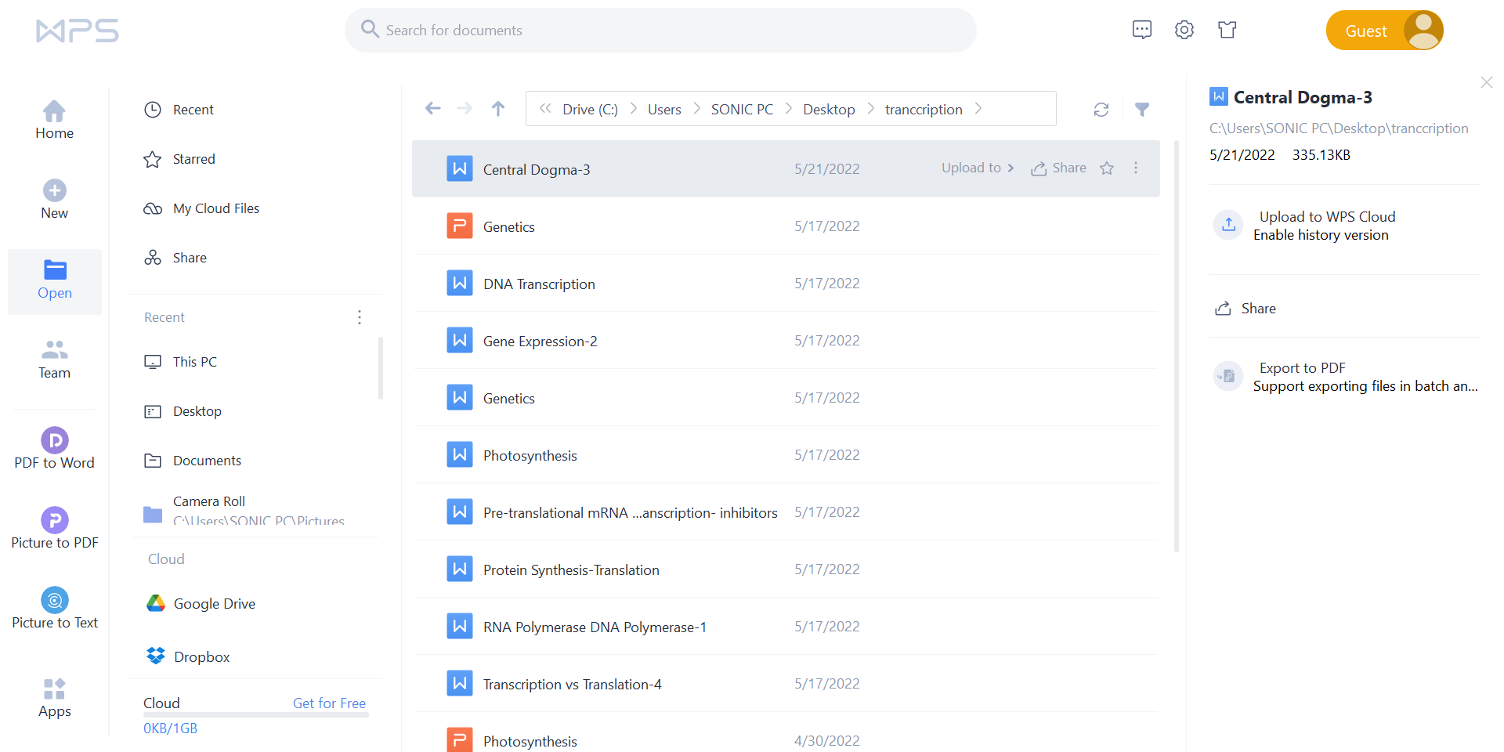Star the Central Dogma-3 file
This screenshot has height=752, width=1504.
click(1106, 168)
